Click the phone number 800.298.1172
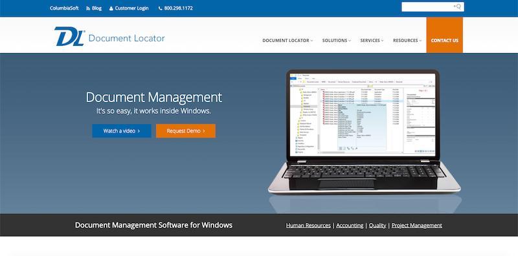The image size is (518, 256). pos(179,8)
